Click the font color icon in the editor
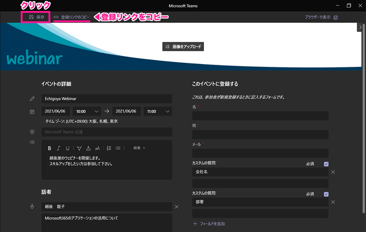366x232 pixels. [88, 148]
